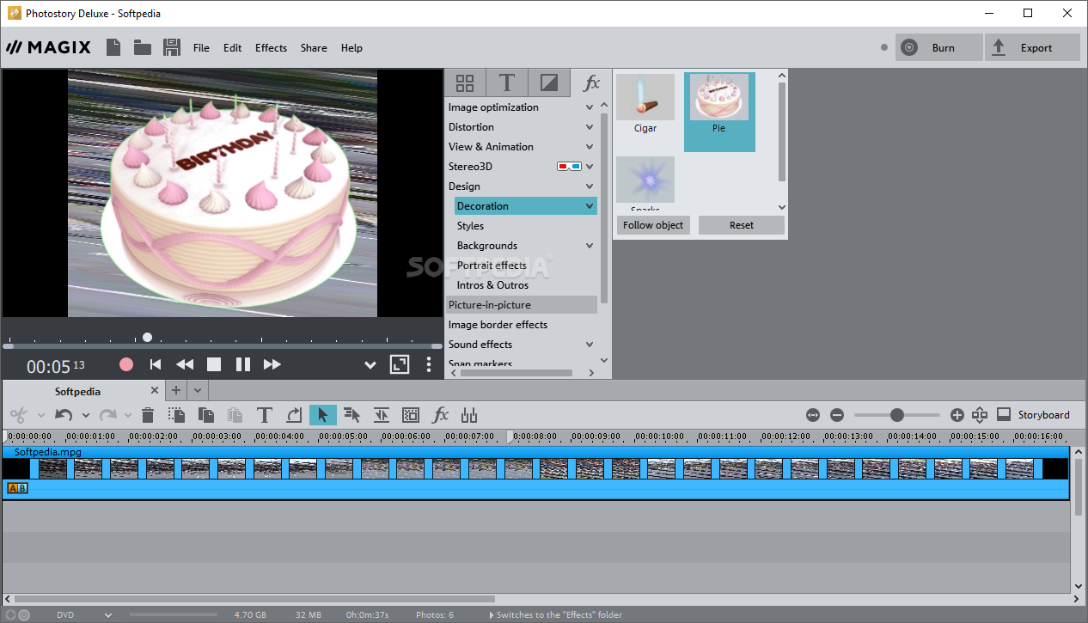Select Picture-in-picture effect entry
Viewport: 1088px width, 623px height.
(521, 305)
